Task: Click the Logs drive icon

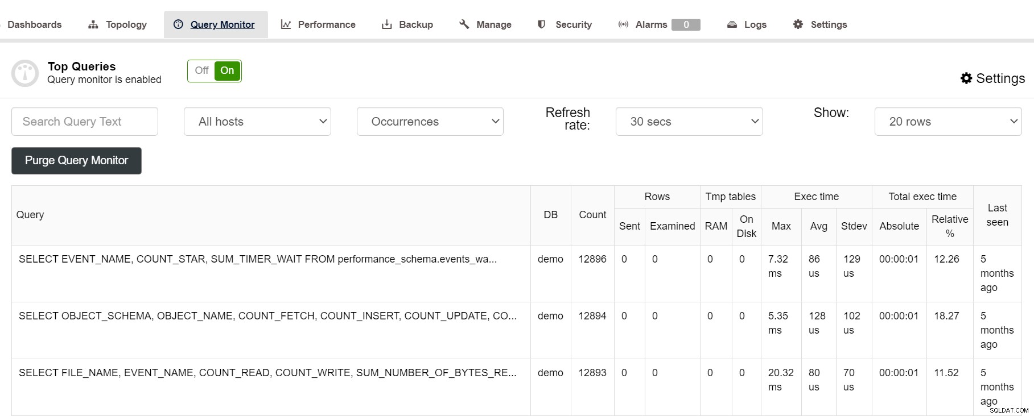Action: pos(732,24)
